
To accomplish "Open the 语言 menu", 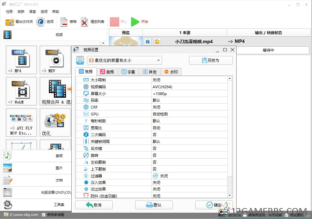I will (x=33, y=12).
